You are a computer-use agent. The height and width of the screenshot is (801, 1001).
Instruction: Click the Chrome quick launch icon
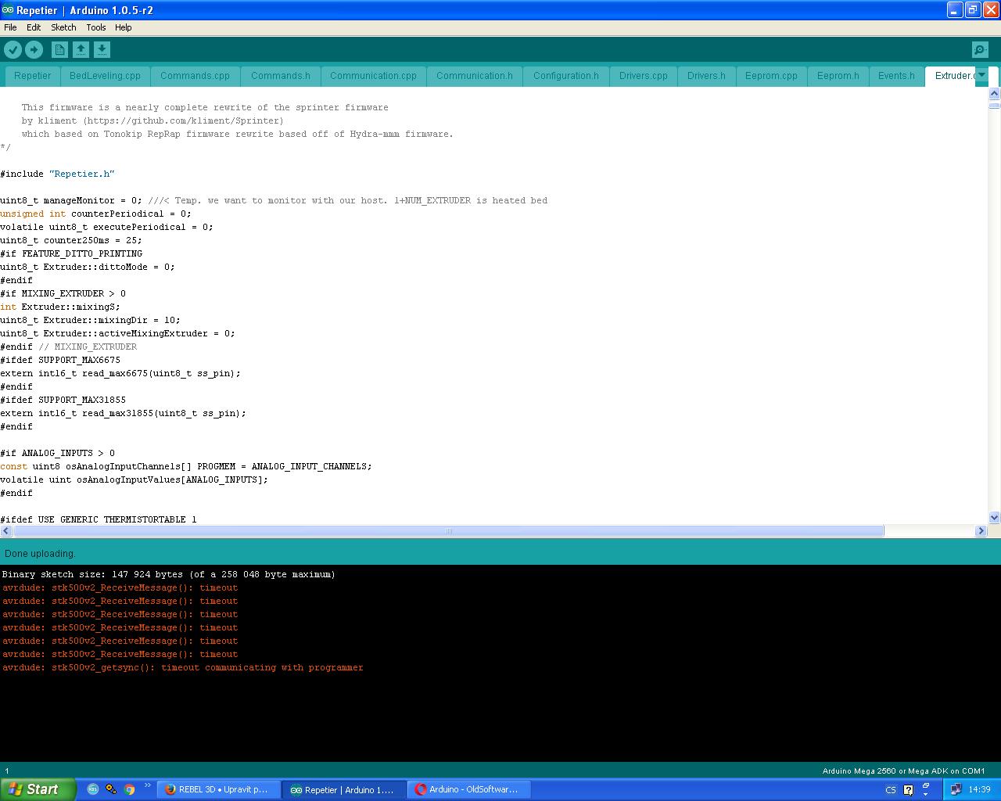tap(129, 789)
